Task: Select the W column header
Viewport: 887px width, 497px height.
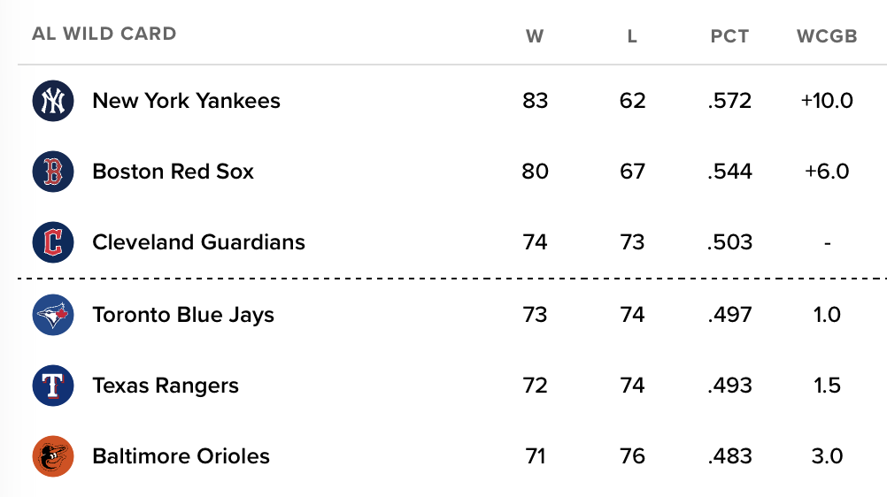Action: pos(535,36)
